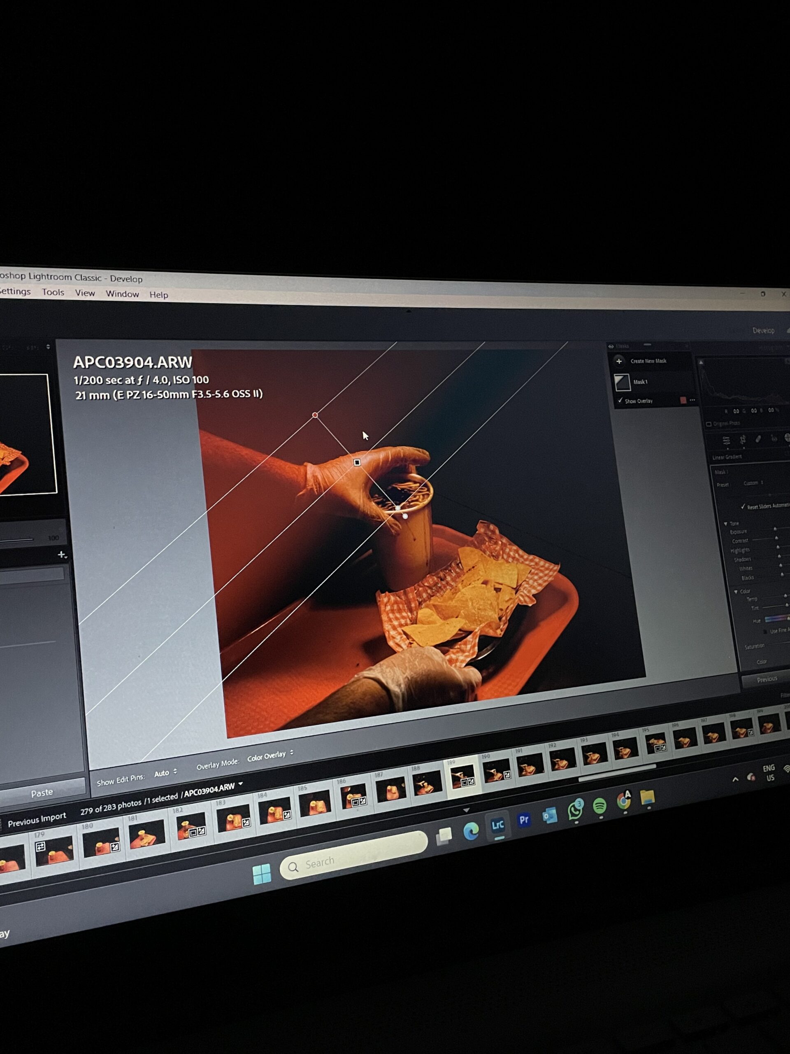790x1054 pixels.
Task: Enable the Original Photo checkbox
Action: click(709, 424)
